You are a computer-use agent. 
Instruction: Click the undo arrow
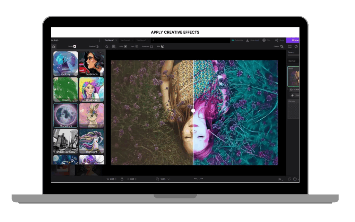click(x=196, y=179)
